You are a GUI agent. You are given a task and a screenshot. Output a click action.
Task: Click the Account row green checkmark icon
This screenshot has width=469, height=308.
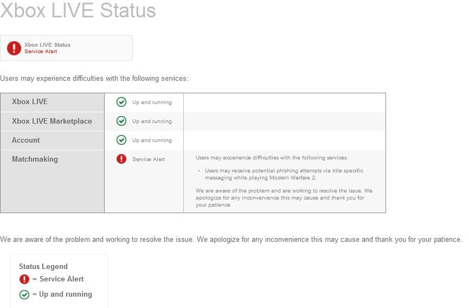121,140
